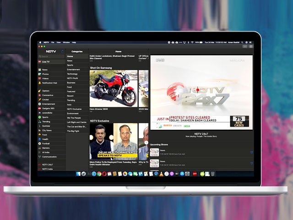Select The Big Fight category
The image size is (293, 220).
[77, 131]
